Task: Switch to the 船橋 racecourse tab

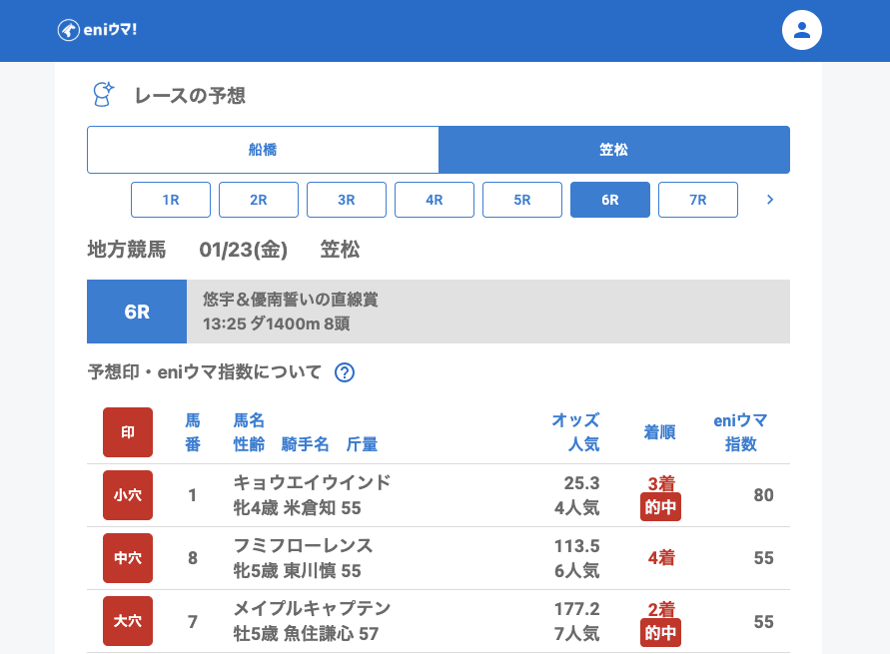Action: coord(263,150)
